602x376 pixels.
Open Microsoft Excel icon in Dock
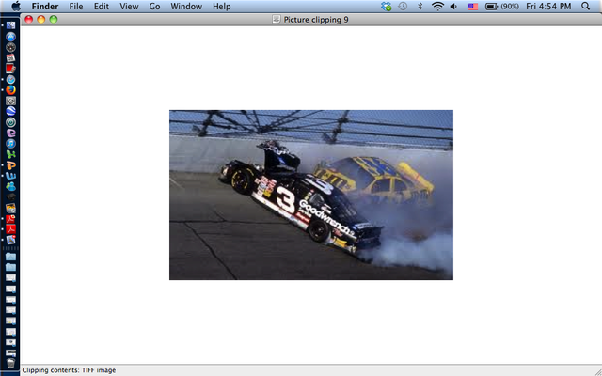tap(10, 154)
